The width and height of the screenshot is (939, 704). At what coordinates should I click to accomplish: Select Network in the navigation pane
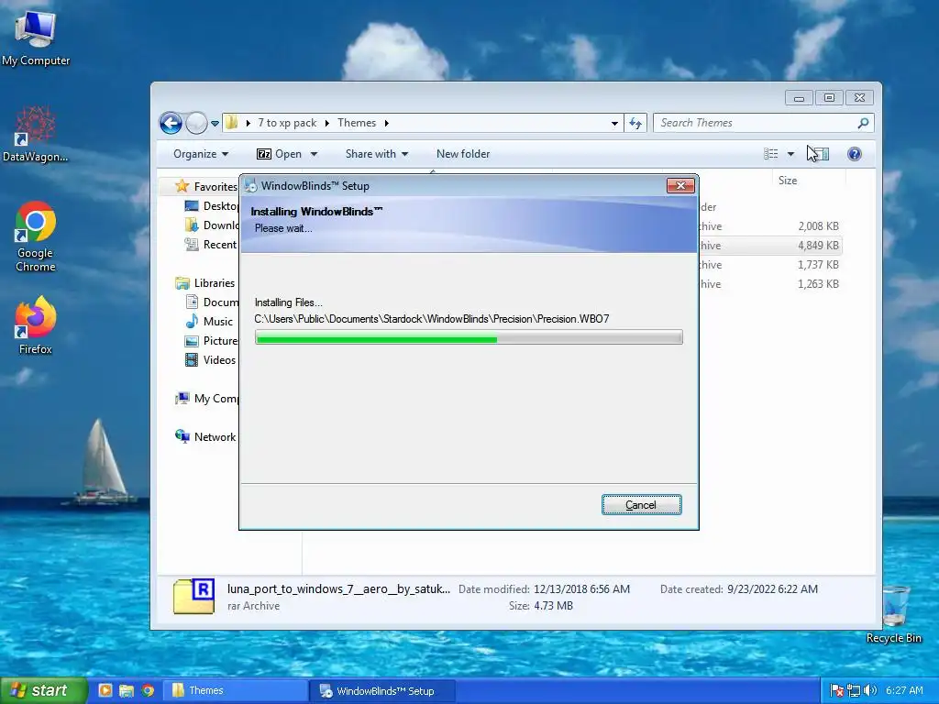tap(205, 436)
